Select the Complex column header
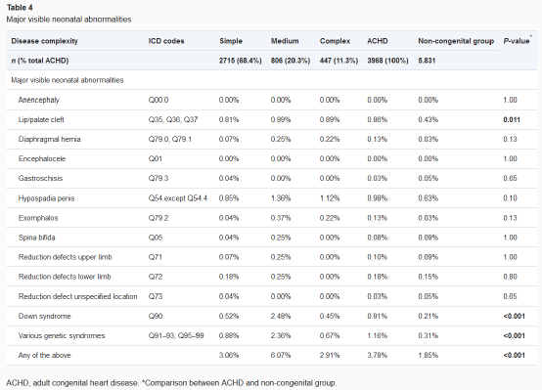This screenshot has height=390, width=542. tap(335, 41)
